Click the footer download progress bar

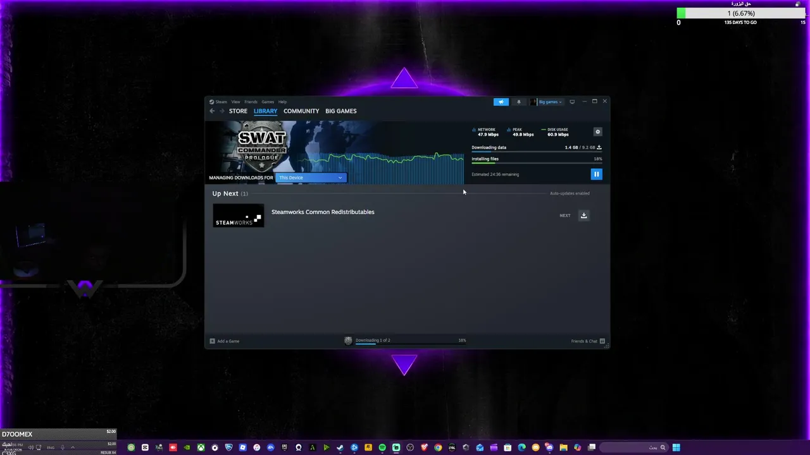pyautogui.click(x=411, y=344)
